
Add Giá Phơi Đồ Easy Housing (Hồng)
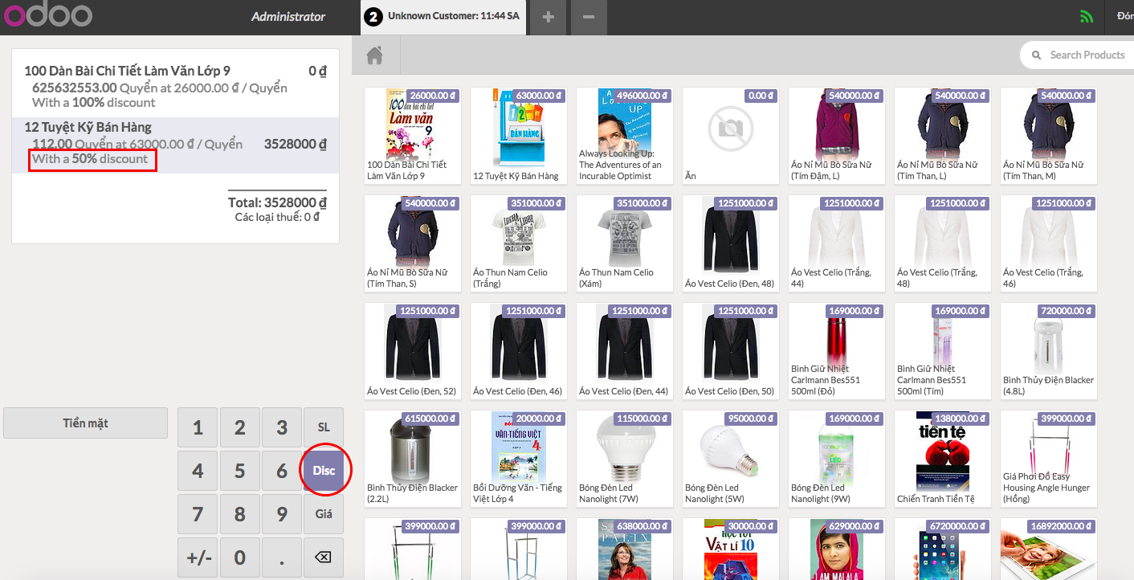coord(1049,459)
